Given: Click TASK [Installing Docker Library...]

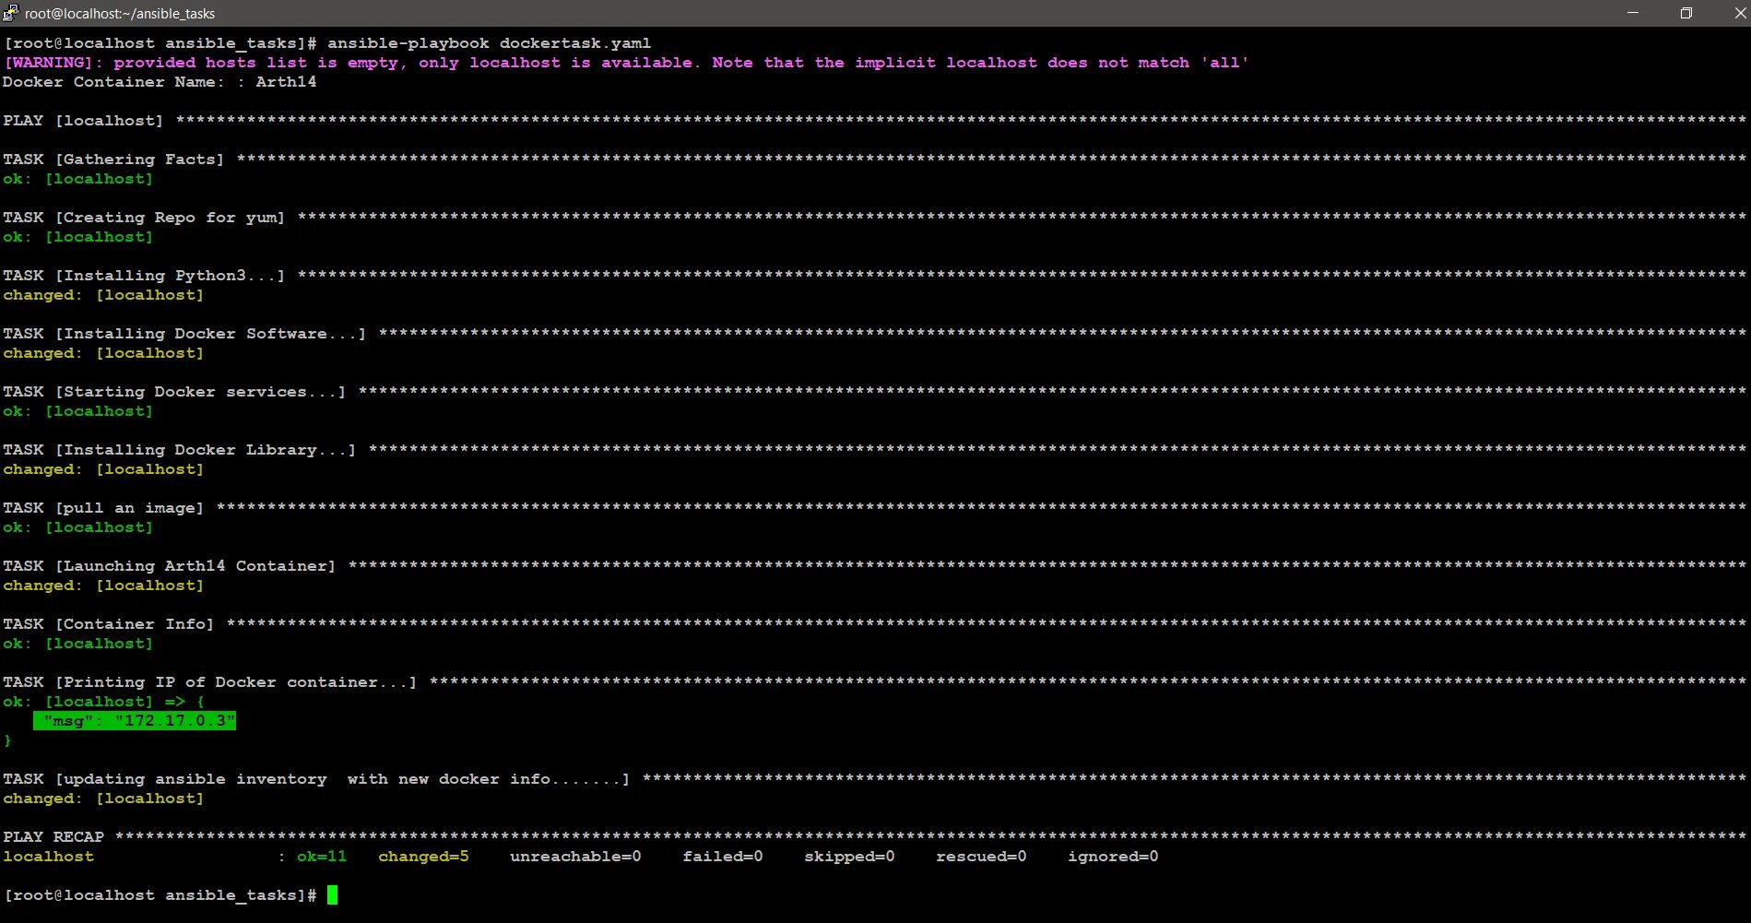Looking at the screenshot, I should [x=179, y=450].
